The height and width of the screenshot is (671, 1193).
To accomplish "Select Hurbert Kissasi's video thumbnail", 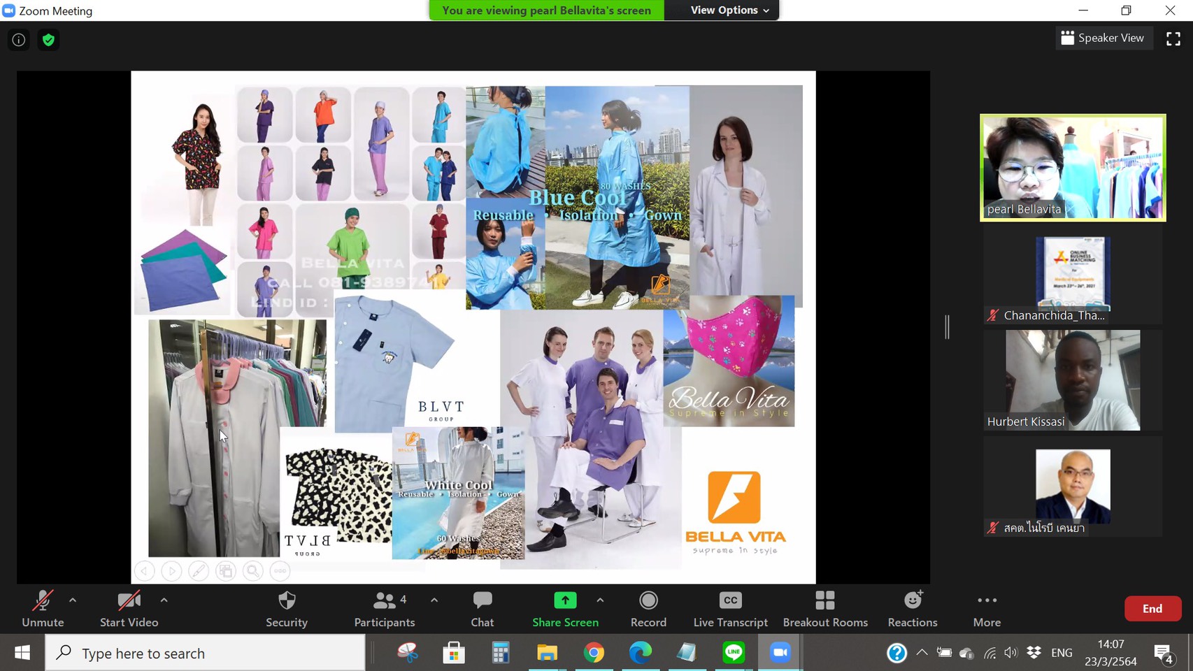I will pos(1072,380).
